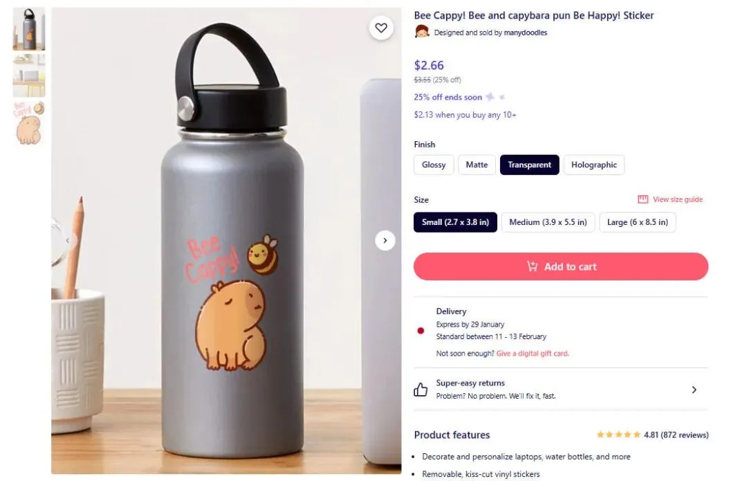Expand the Super-easy returns chevron
The width and height of the screenshot is (747, 481).
pos(694,390)
